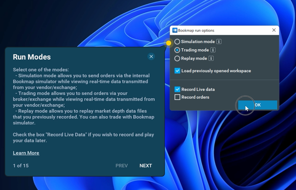Image resolution: width=296 pixels, height=190 pixels.
Task: Toggle the Record Live data checkbox
Action: tap(177, 89)
